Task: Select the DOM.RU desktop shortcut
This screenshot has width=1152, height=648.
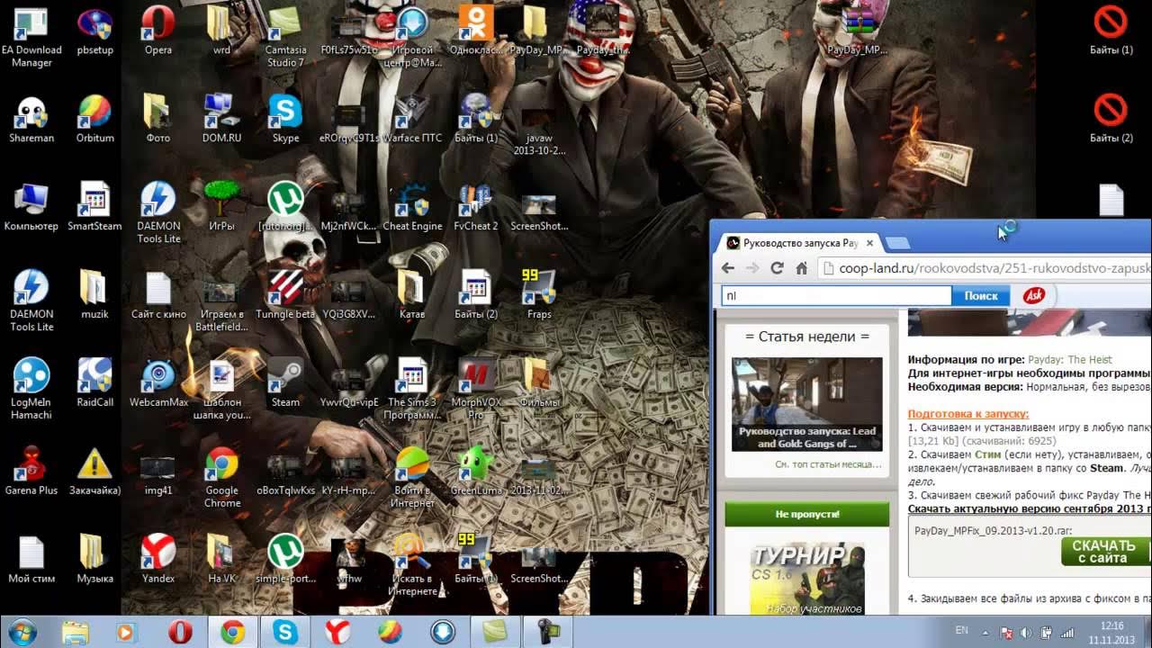Action: pos(221,120)
